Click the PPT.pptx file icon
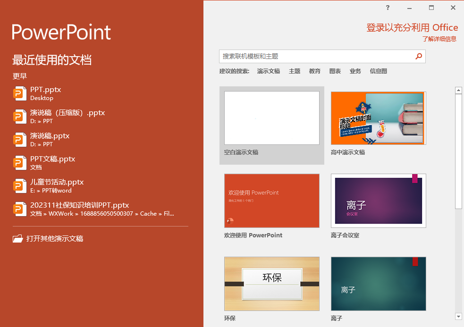Screen dimensions: 464x327 [x=20, y=93]
